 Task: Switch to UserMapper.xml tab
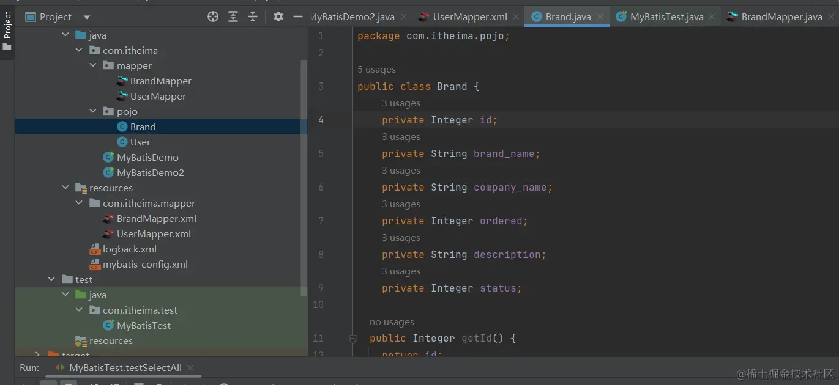click(469, 16)
